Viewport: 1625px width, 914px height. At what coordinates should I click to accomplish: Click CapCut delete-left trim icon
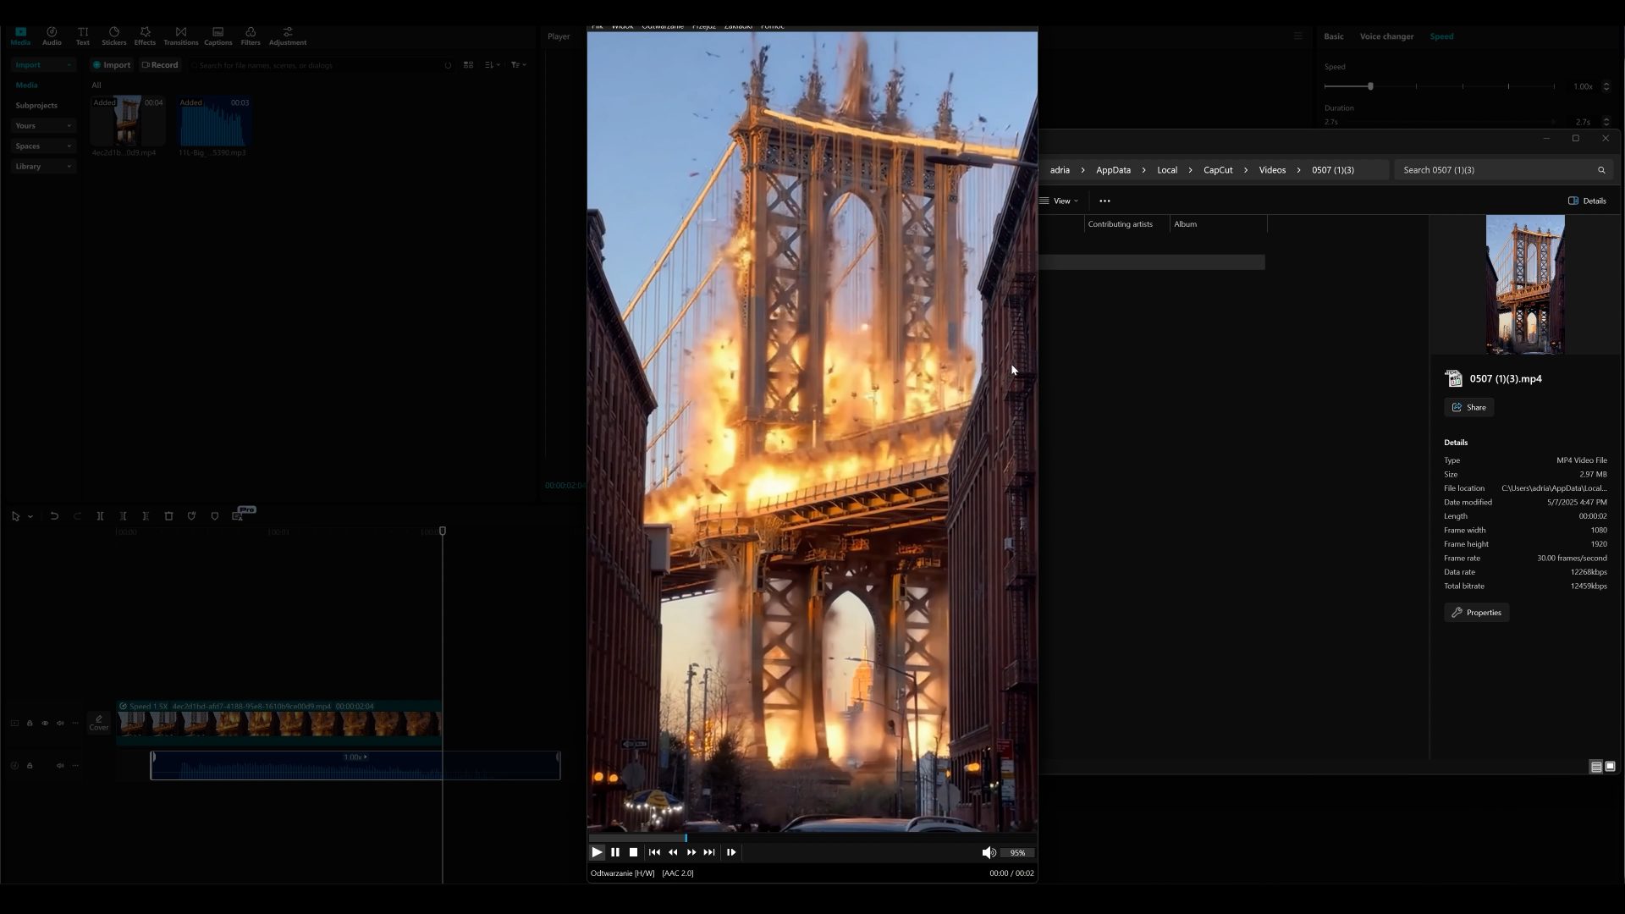click(x=123, y=516)
